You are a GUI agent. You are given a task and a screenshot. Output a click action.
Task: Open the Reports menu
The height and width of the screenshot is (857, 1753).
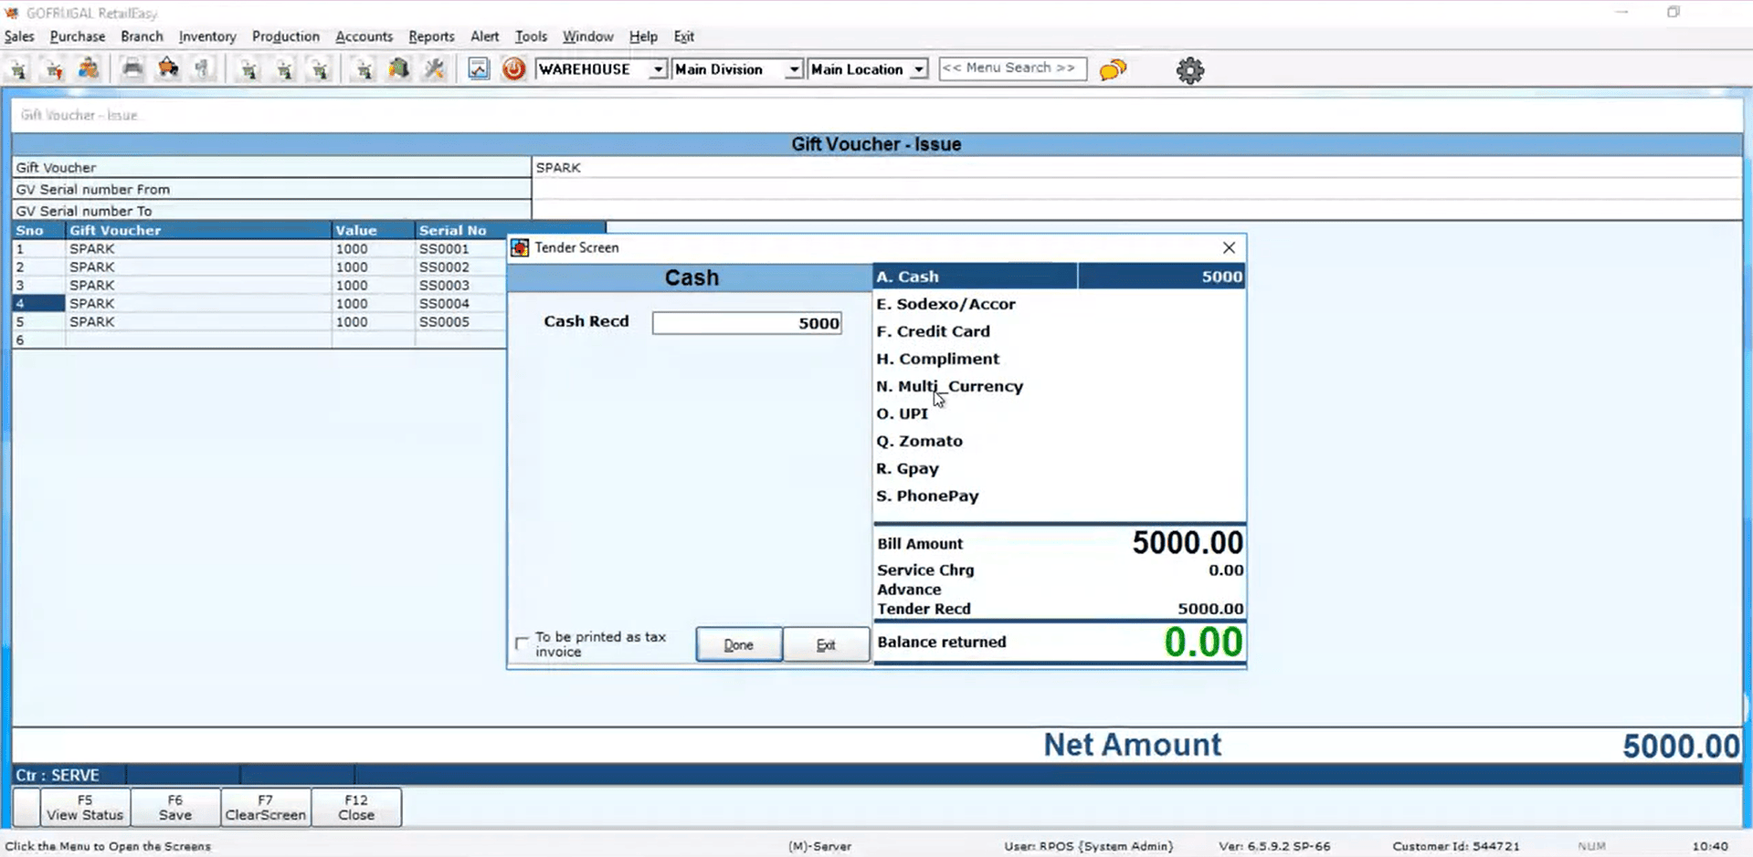(x=431, y=37)
